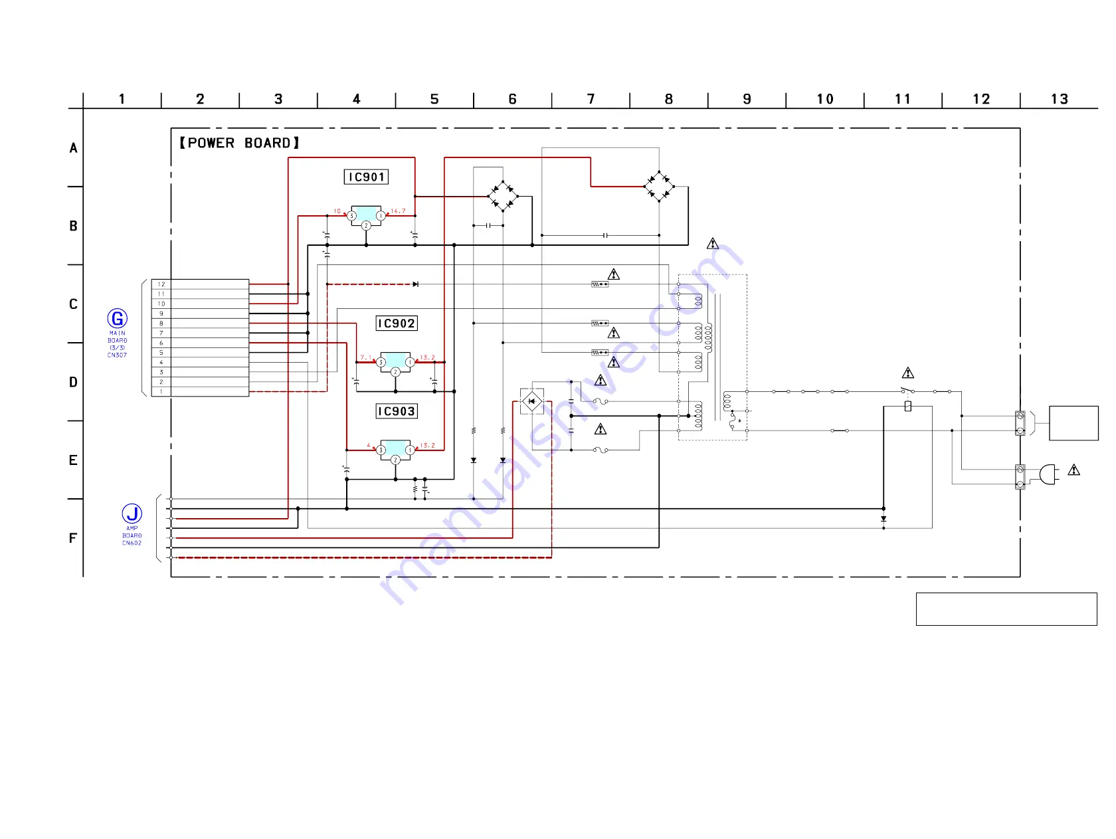Click the diode on the dashed red line
This screenshot has height=839, width=1116.
(415, 284)
